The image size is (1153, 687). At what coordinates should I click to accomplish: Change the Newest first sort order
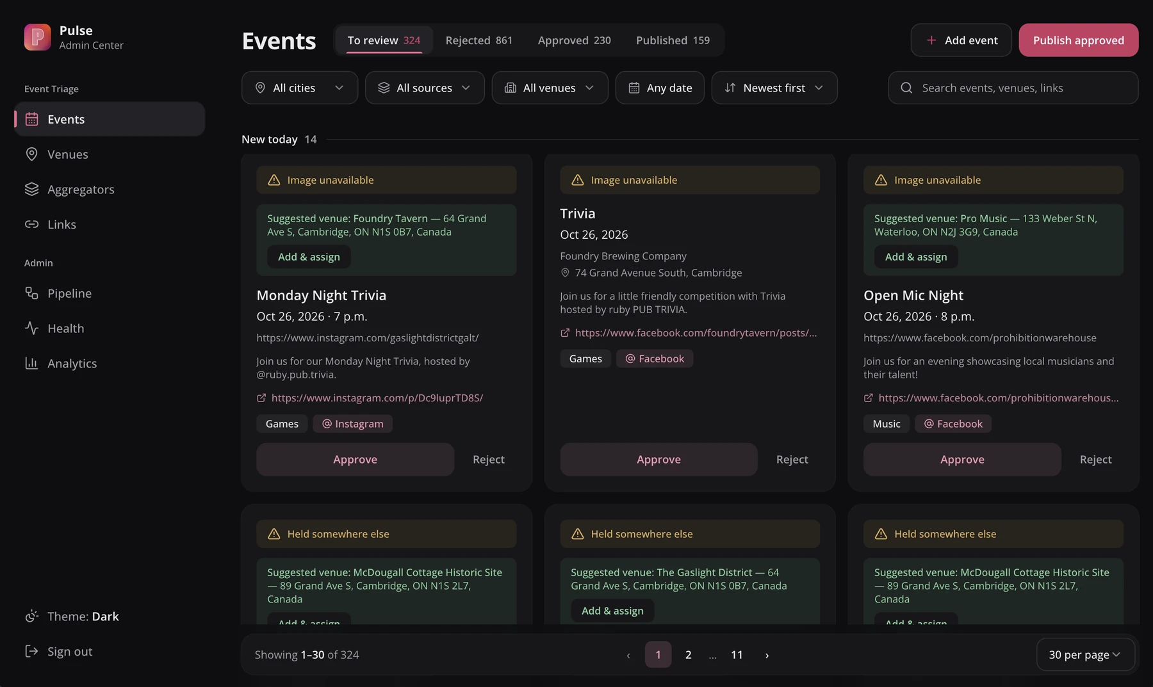coord(774,88)
